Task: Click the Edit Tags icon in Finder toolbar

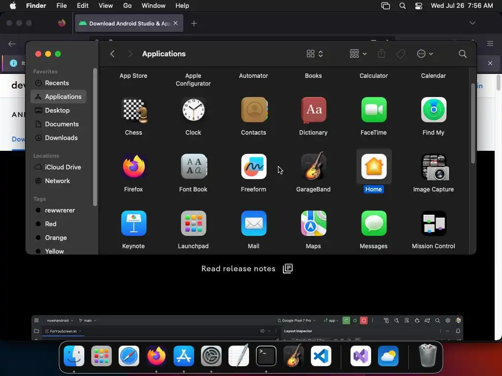Action: pos(401,54)
